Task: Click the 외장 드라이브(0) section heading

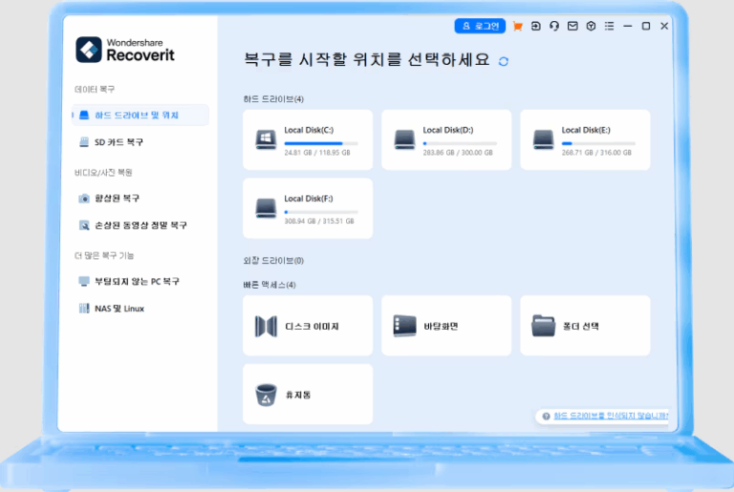Action: 273,261
